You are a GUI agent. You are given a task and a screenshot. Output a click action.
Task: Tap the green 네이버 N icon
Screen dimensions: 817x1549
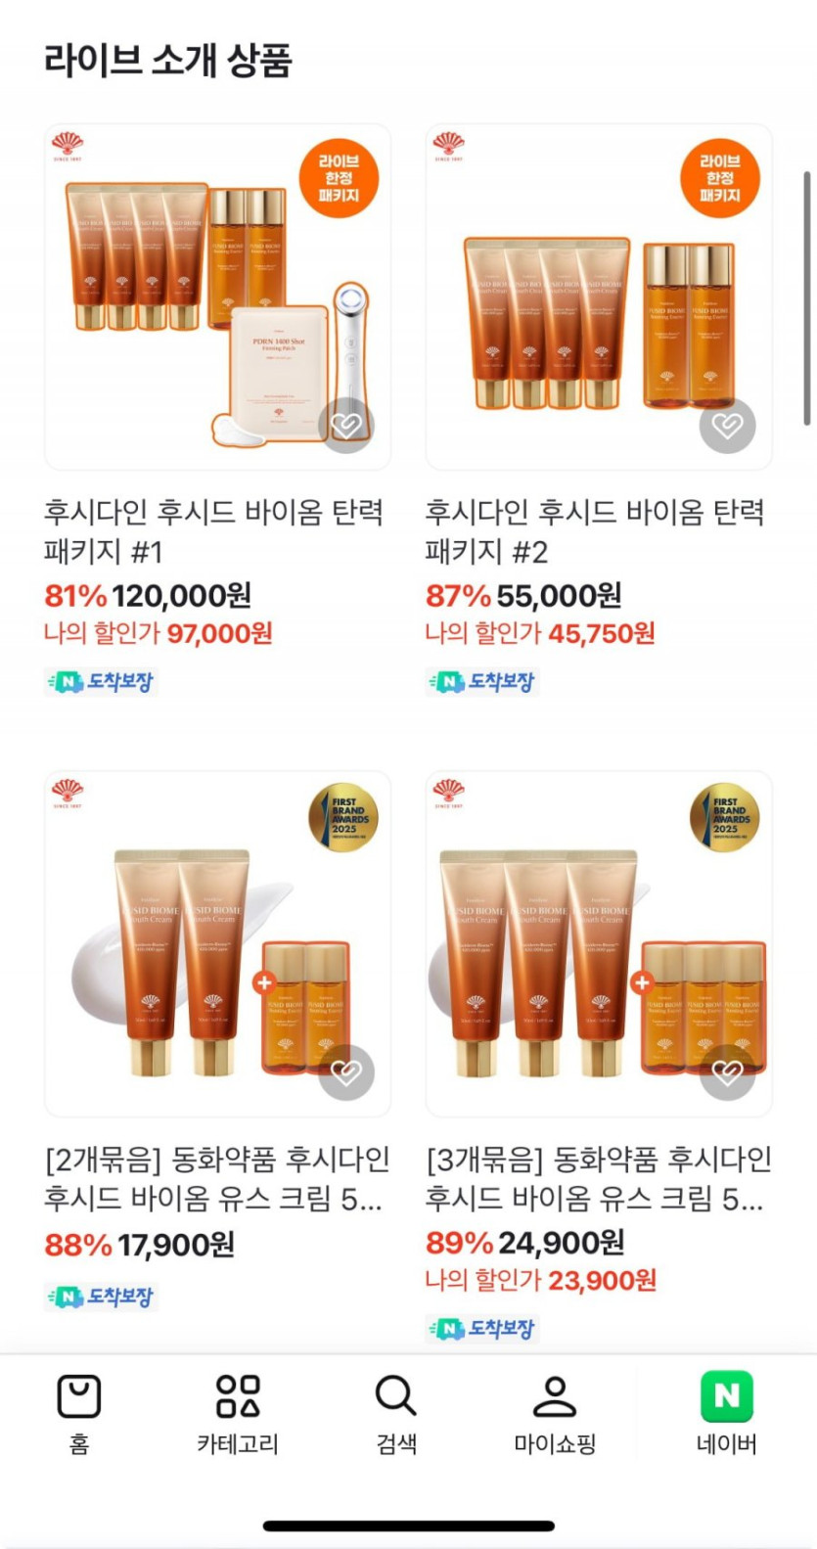(x=727, y=1396)
